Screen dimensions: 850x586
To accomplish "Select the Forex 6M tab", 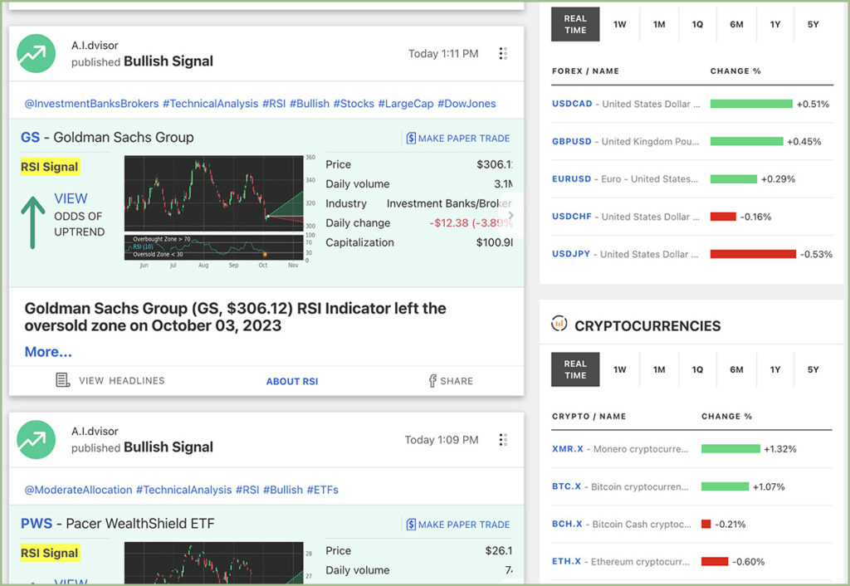I will click(736, 24).
